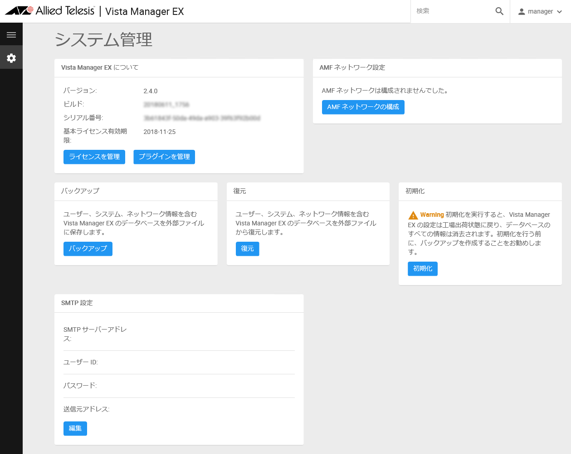Viewport: 571px width, 454px height.
Task: Click the blue バックアップ button
Action: point(88,249)
